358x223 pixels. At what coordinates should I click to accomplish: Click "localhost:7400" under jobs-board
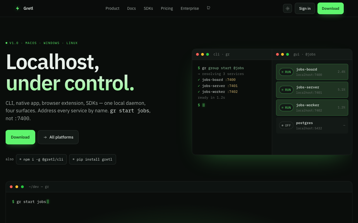(x=309, y=75)
